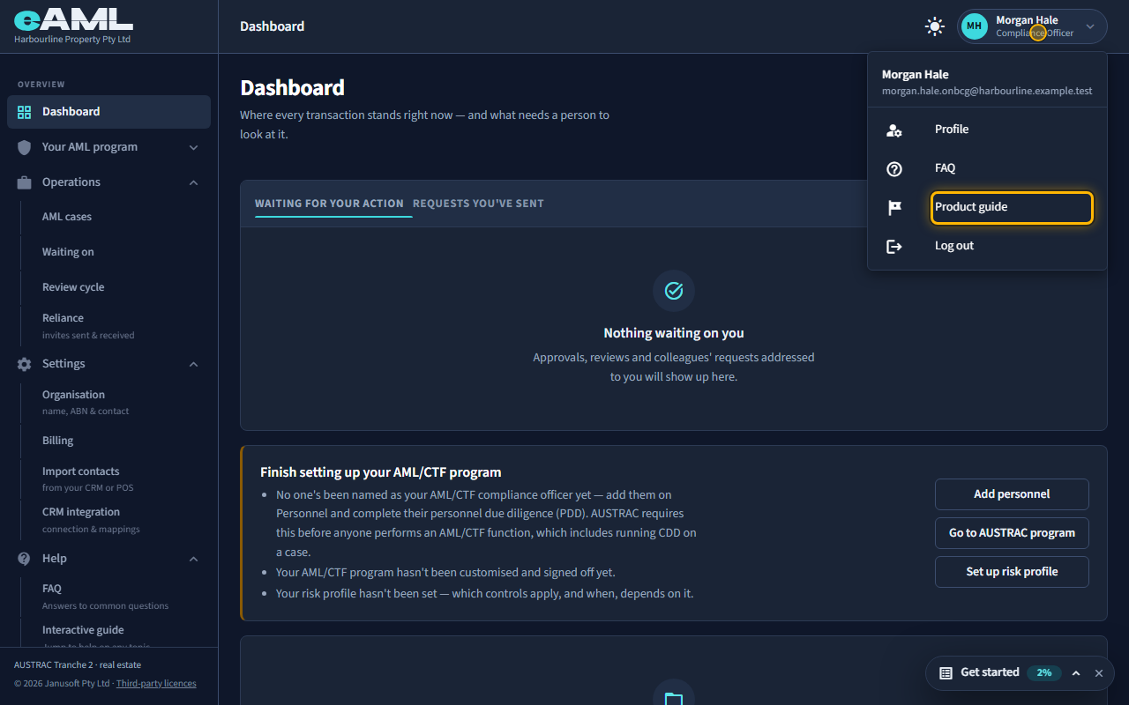Click the Product guide flag icon
This screenshot has height=705, width=1129.
[x=894, y=208]
